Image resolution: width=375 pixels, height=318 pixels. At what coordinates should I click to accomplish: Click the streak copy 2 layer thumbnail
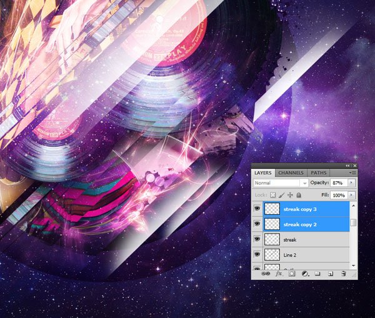[272, 224]
